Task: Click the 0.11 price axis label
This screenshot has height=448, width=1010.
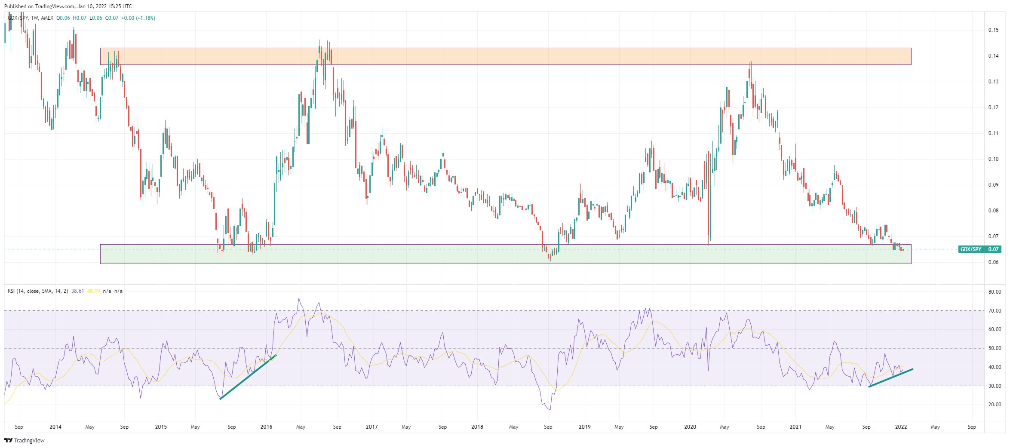Action: pyautogui.click(x=993, y=133)
